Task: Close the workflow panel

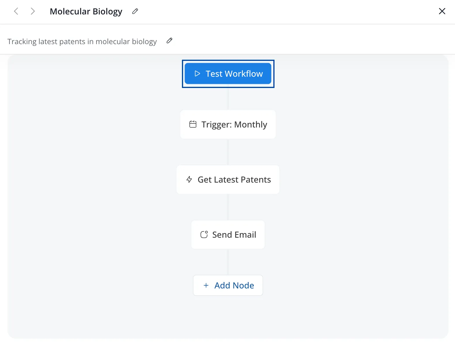Action: click(442, 11)
